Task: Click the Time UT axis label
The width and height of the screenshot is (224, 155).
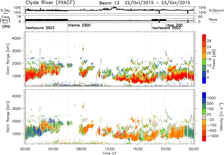Action: point(109,153)
